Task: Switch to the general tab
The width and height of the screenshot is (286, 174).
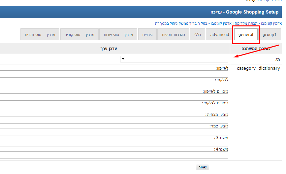Action: [246, 35]
